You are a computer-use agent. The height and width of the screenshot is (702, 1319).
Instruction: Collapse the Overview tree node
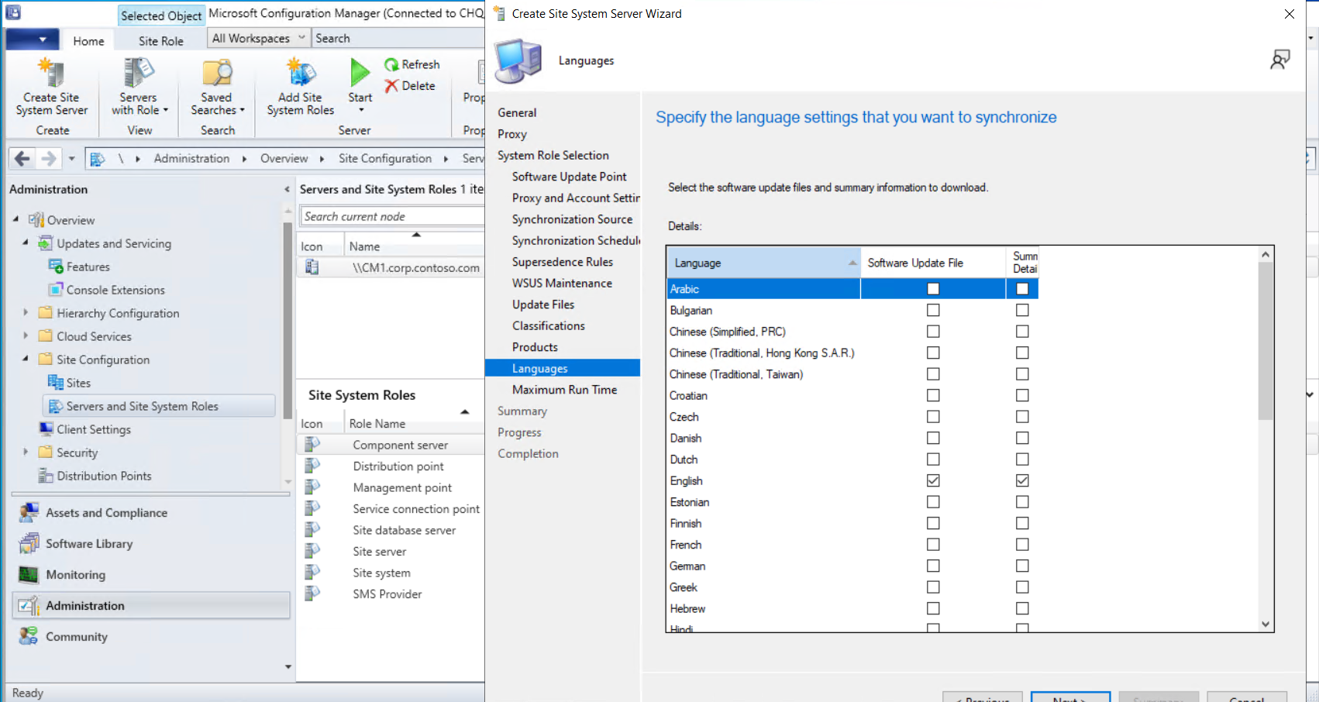(16, 219)
